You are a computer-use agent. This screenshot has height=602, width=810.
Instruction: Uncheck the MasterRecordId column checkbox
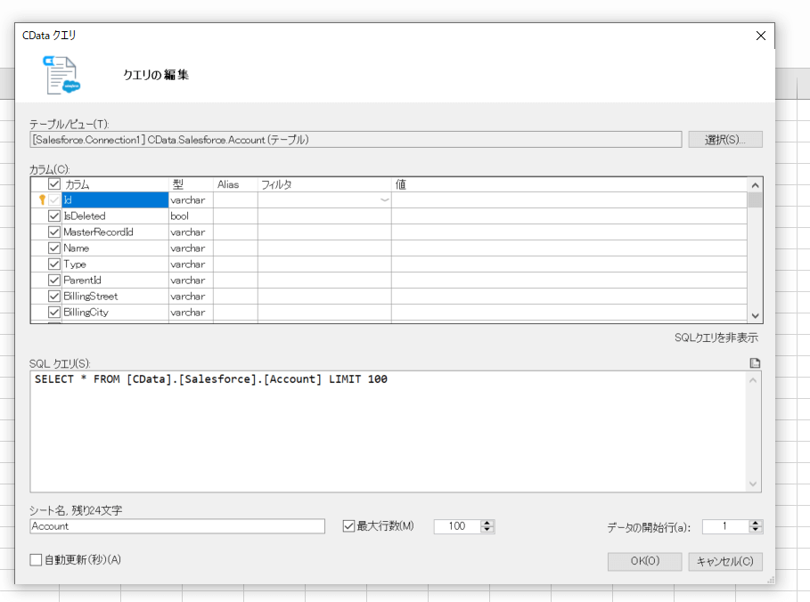click(x=54, y=232)
